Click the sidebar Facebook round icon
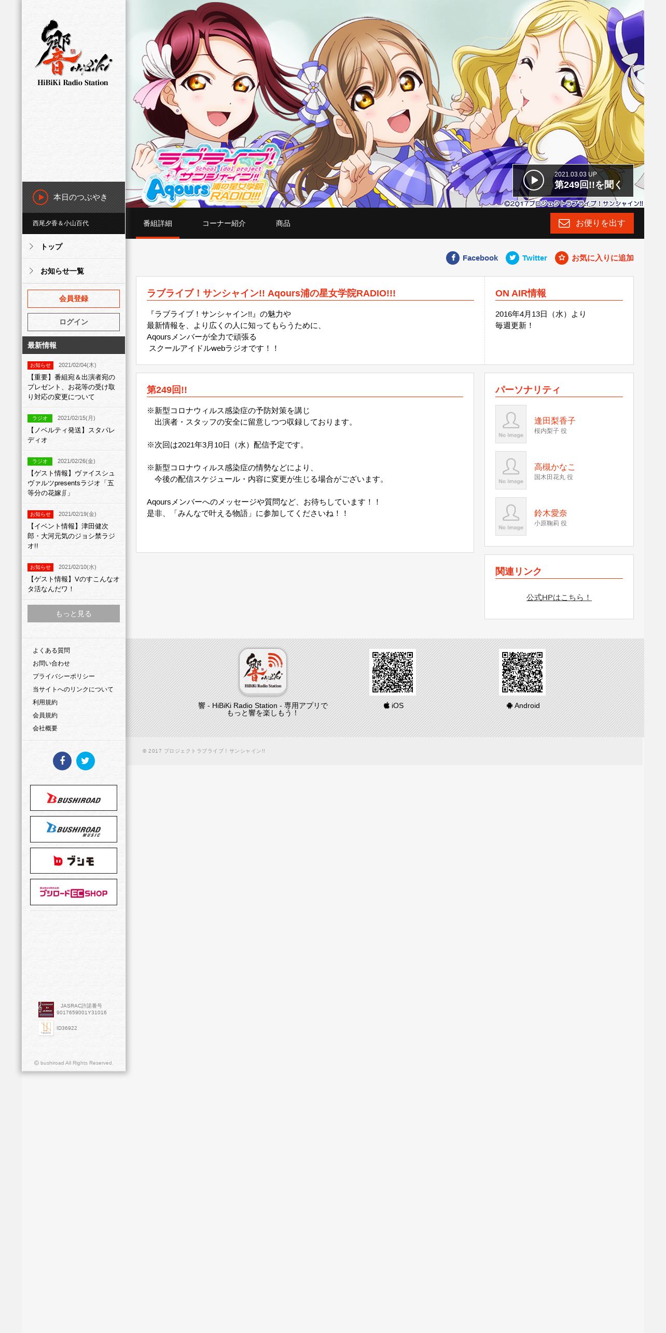Screen dimensions: 666x1333 tap(62, 761)
